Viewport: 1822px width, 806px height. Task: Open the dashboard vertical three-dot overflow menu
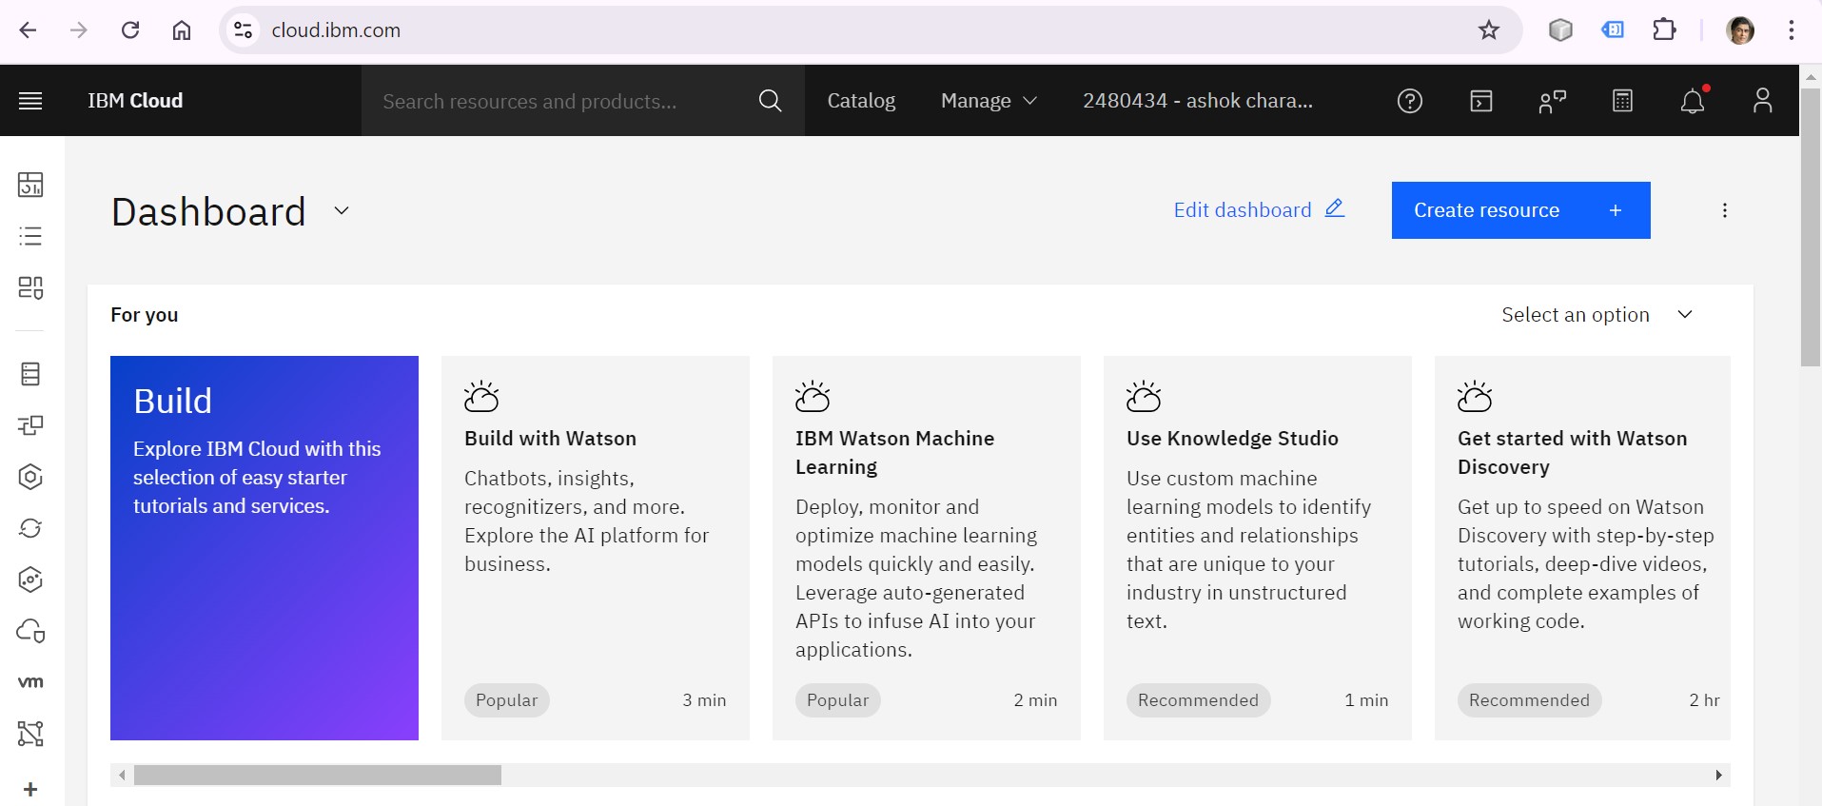click(x=1725, y=210)
